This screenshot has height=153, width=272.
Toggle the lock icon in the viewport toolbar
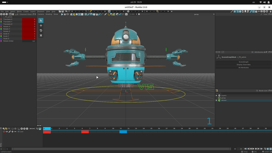click(x=65, y=14)
